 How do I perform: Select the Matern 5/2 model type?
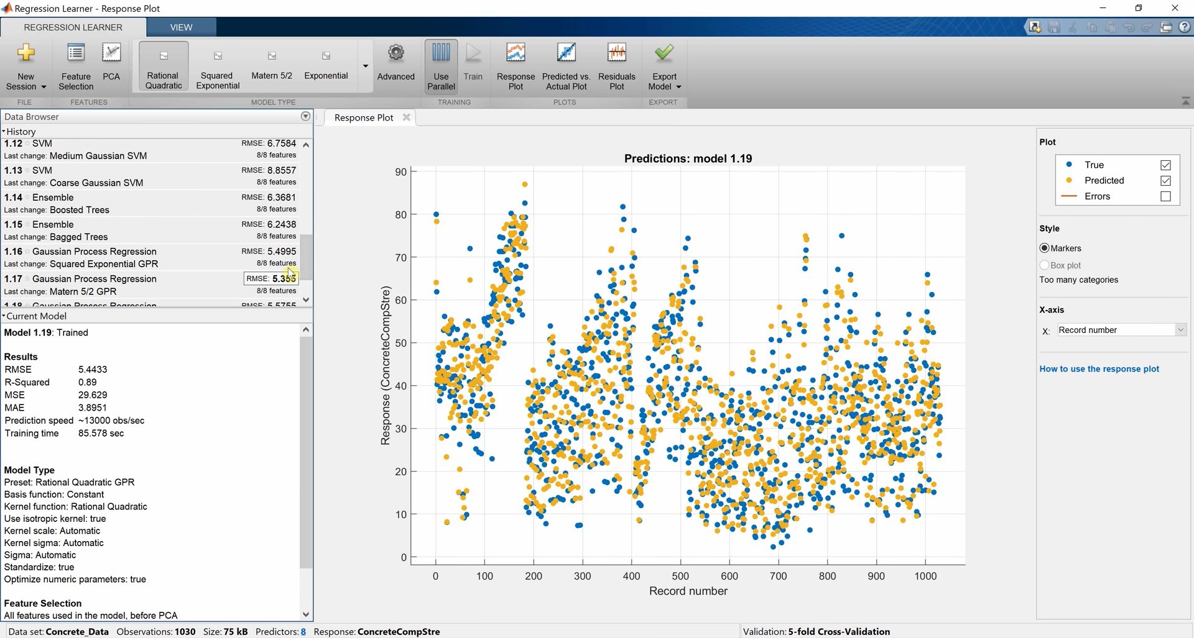pos(271,65)
